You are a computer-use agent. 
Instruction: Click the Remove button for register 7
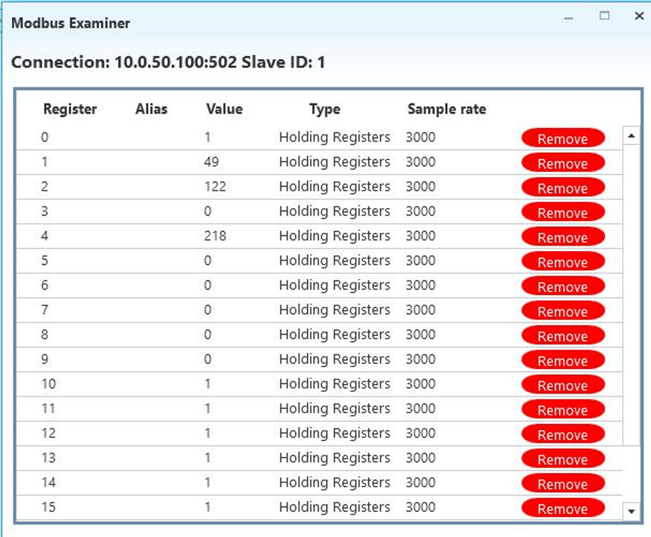point(563,311)
